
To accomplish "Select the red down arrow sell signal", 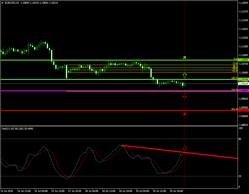I will point(185,96).
